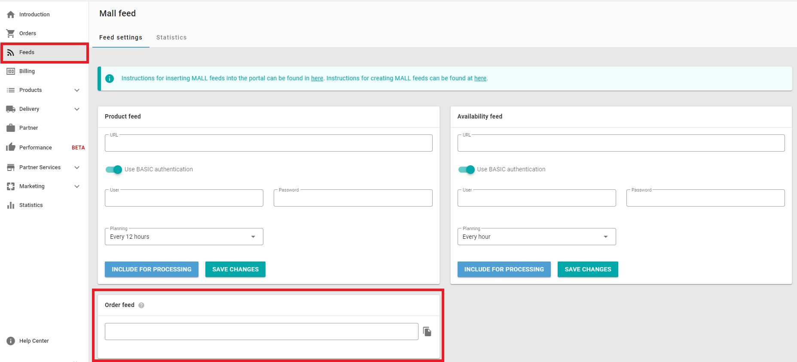Open Product feed Planning dropdown
This screenshot has height=362, width=797.
(184, 237)
